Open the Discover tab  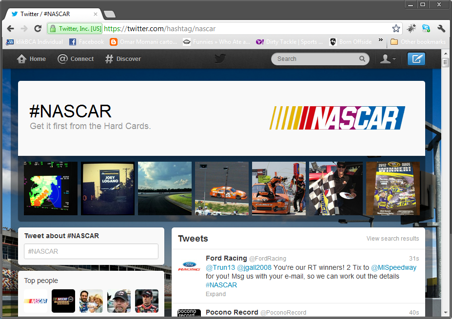[123, 59]
